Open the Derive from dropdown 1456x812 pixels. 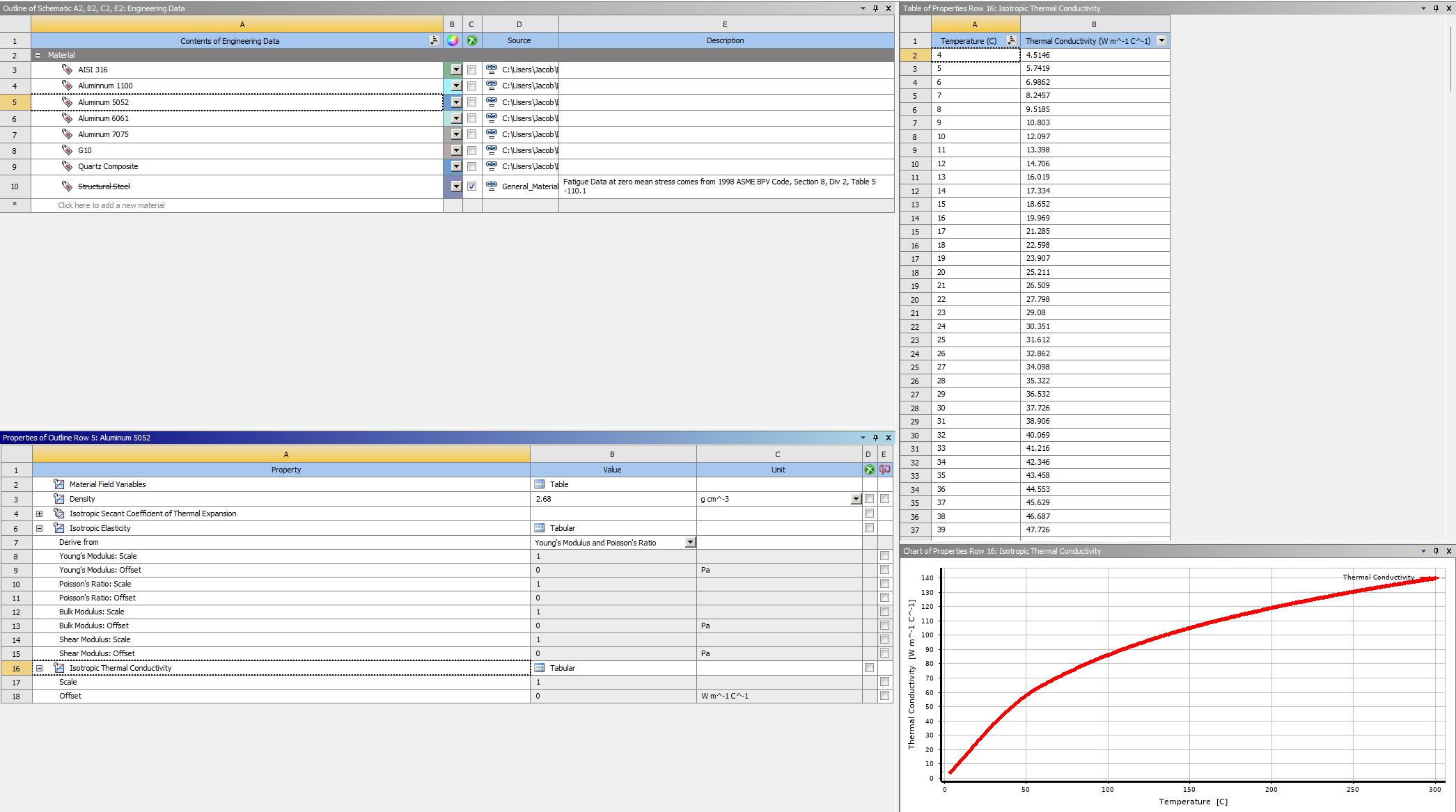pos(690,543)
